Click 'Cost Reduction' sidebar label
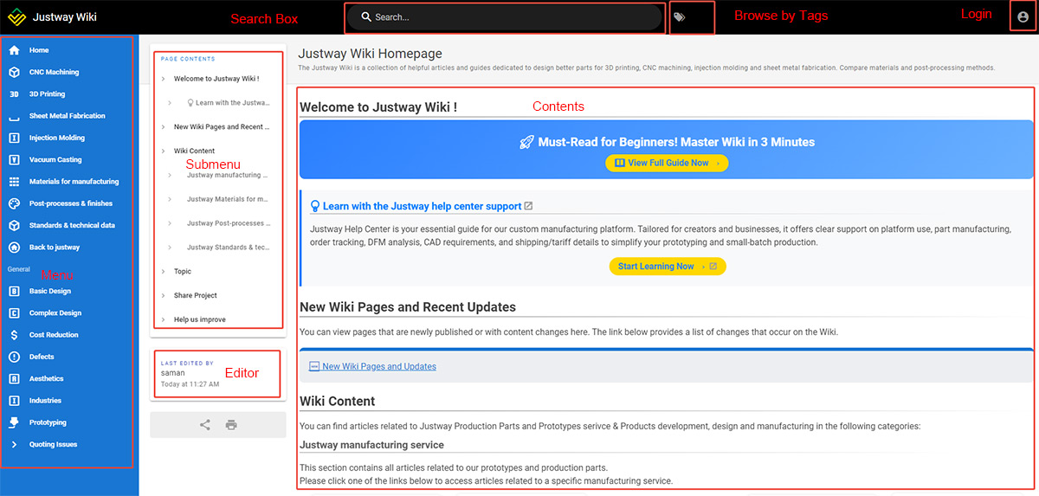1039x496 pixels. pos(54,335)
